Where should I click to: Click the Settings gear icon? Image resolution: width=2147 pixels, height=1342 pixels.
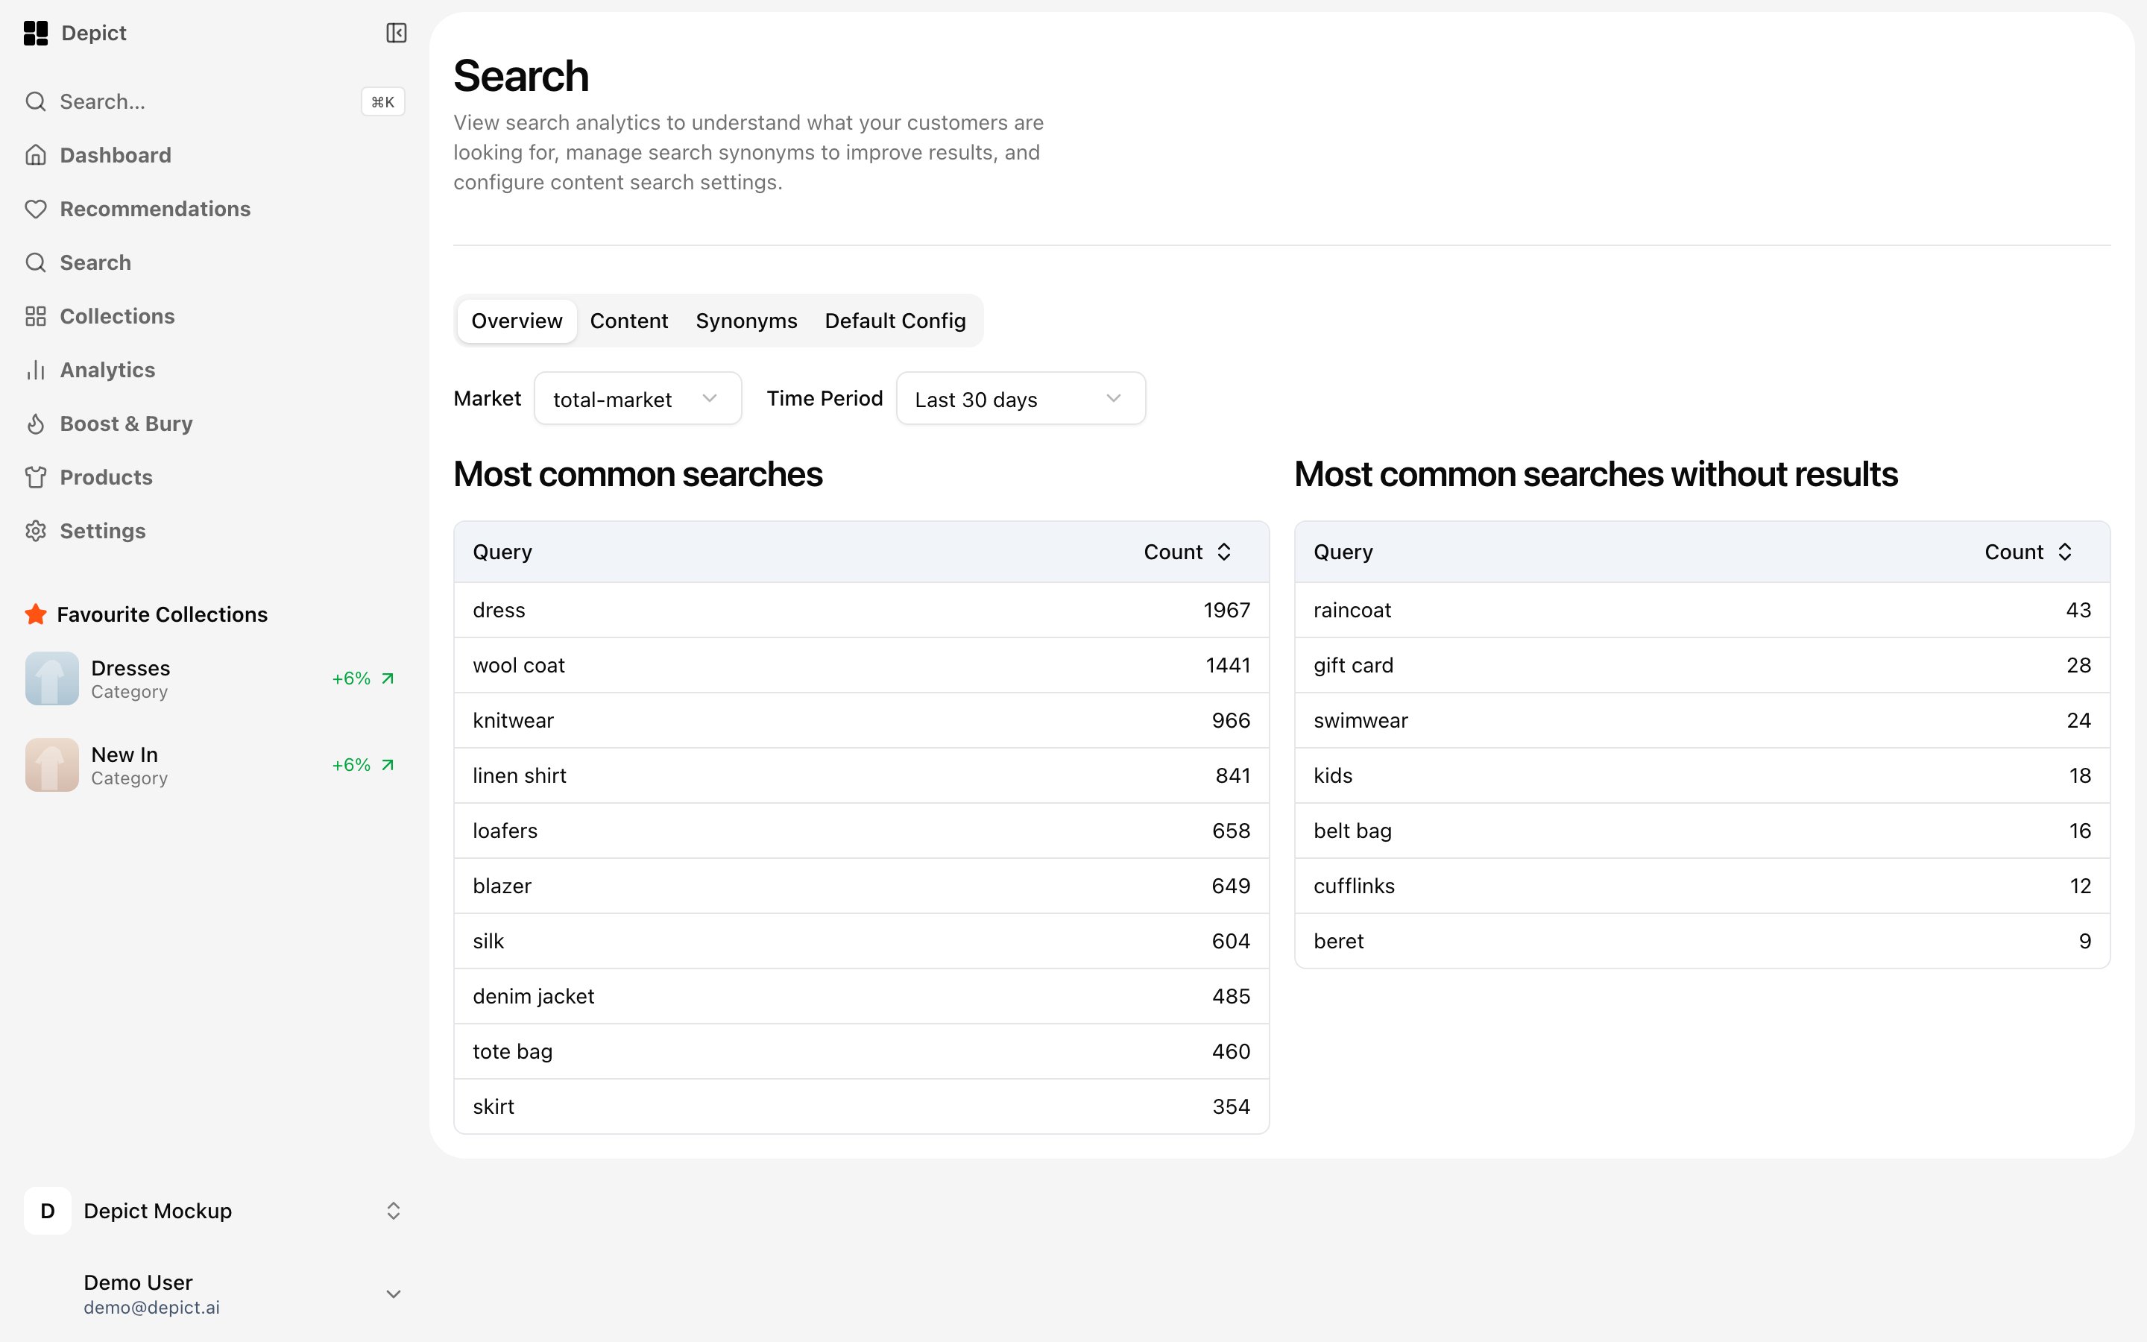[x=36, y=531]
